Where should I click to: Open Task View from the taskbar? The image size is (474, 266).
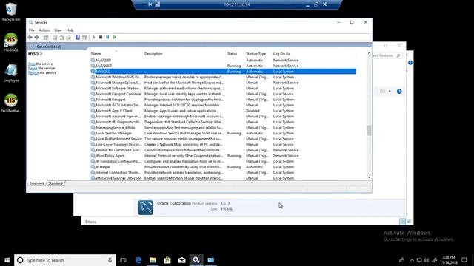123,260
